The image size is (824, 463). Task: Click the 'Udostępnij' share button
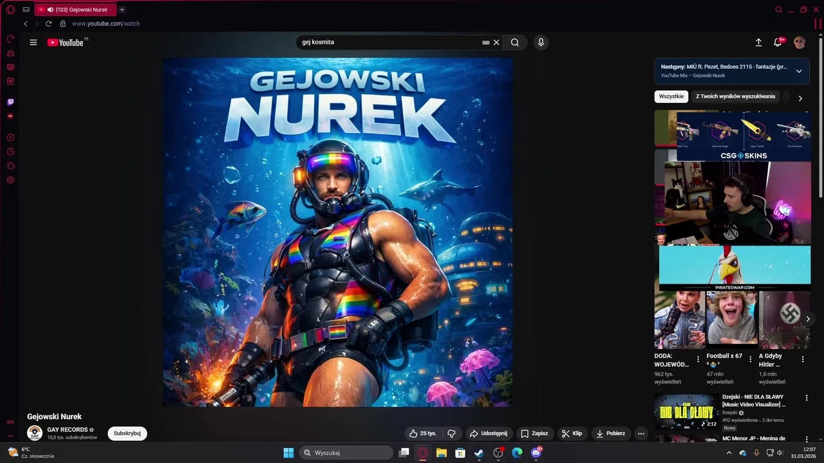[489, 433]
